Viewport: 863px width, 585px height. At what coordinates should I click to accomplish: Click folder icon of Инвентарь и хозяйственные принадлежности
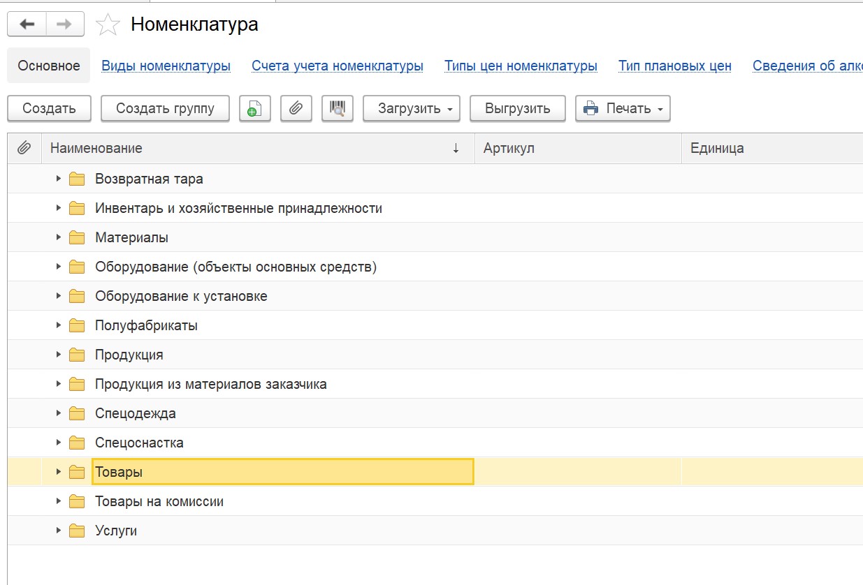coord(77,208)
